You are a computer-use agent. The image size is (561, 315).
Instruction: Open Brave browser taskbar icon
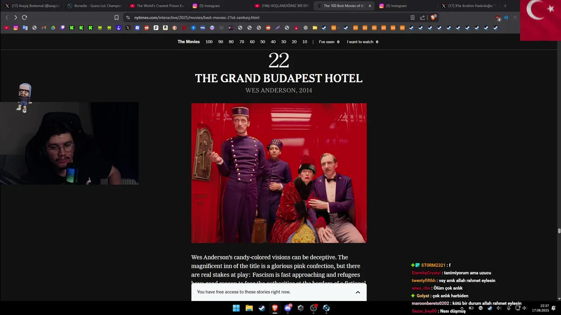[275, 308]
